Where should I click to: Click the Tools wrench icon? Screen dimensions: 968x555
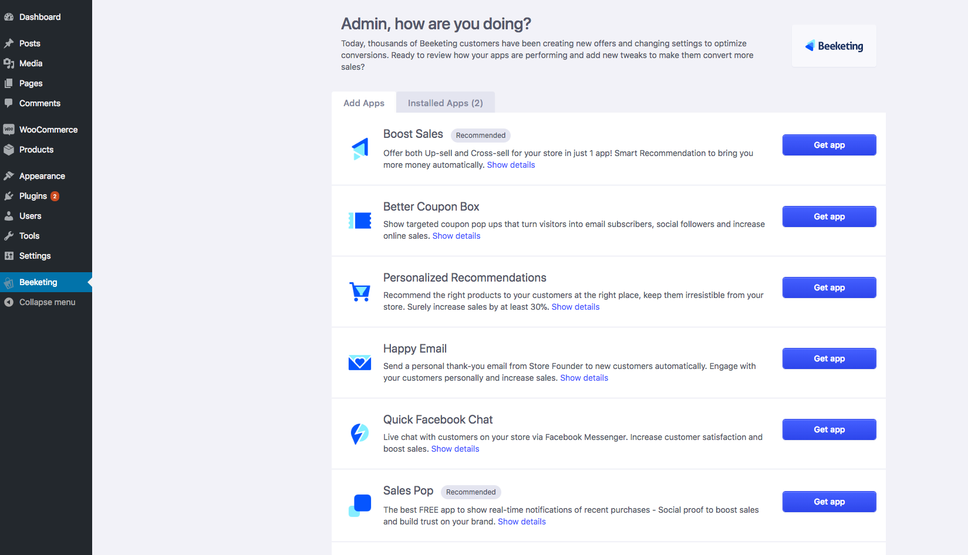pyautogui.click(x=9, y=236)
